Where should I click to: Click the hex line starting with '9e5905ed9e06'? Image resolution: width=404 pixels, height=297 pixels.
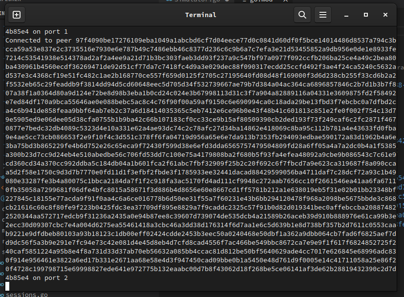[x=201, y=120]
